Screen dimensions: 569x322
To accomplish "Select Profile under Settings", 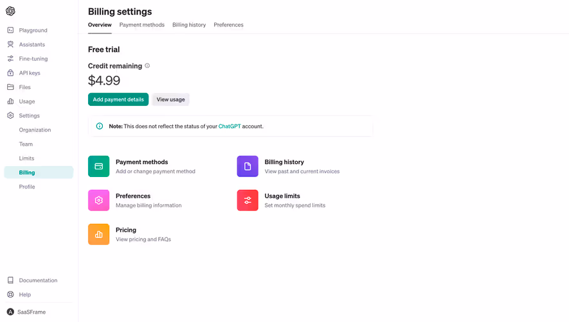I will 27,187.
